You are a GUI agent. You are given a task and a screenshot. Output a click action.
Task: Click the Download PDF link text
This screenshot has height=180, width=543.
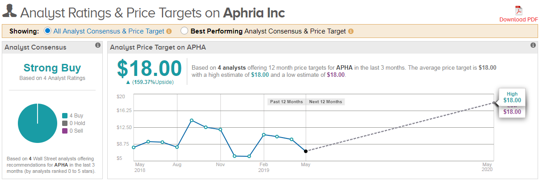point(518,19)
